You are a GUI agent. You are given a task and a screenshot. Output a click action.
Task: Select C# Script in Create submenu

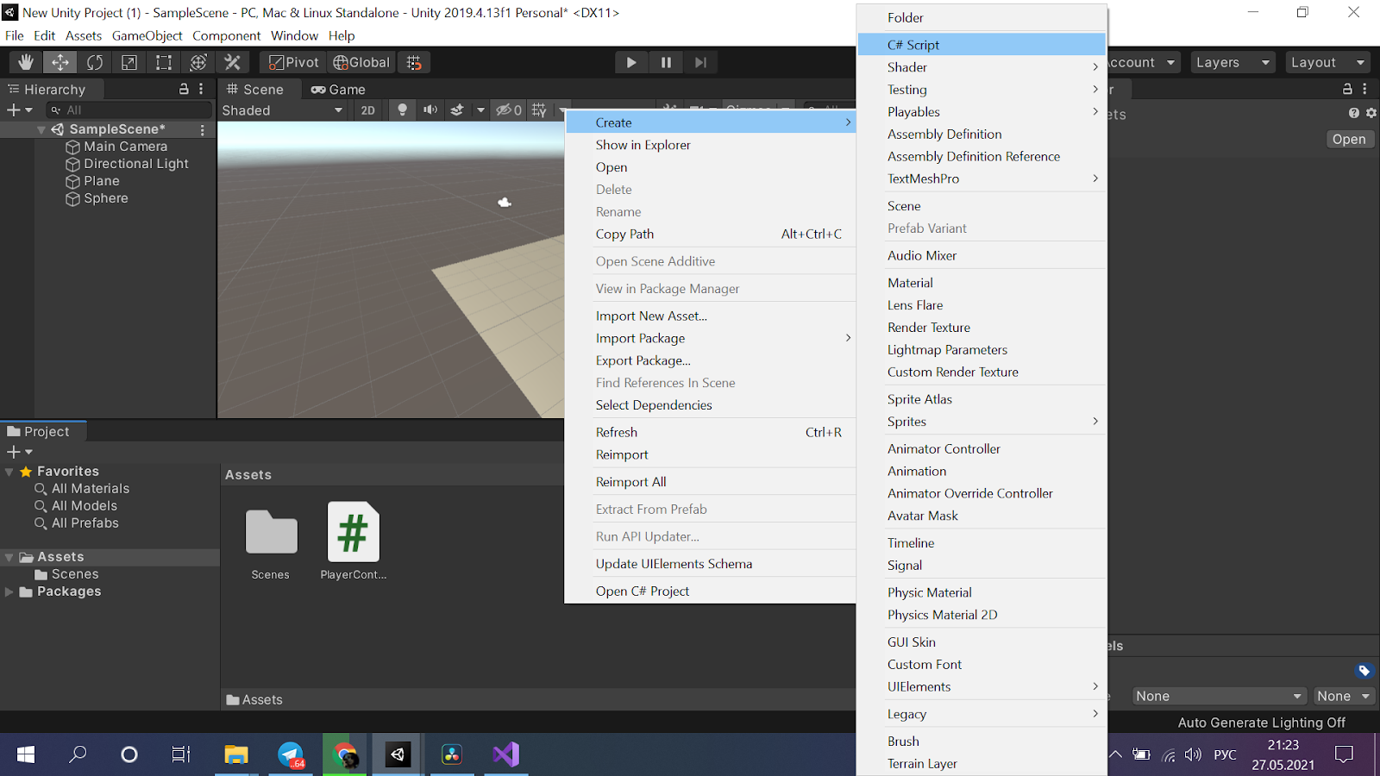(982, 45)
